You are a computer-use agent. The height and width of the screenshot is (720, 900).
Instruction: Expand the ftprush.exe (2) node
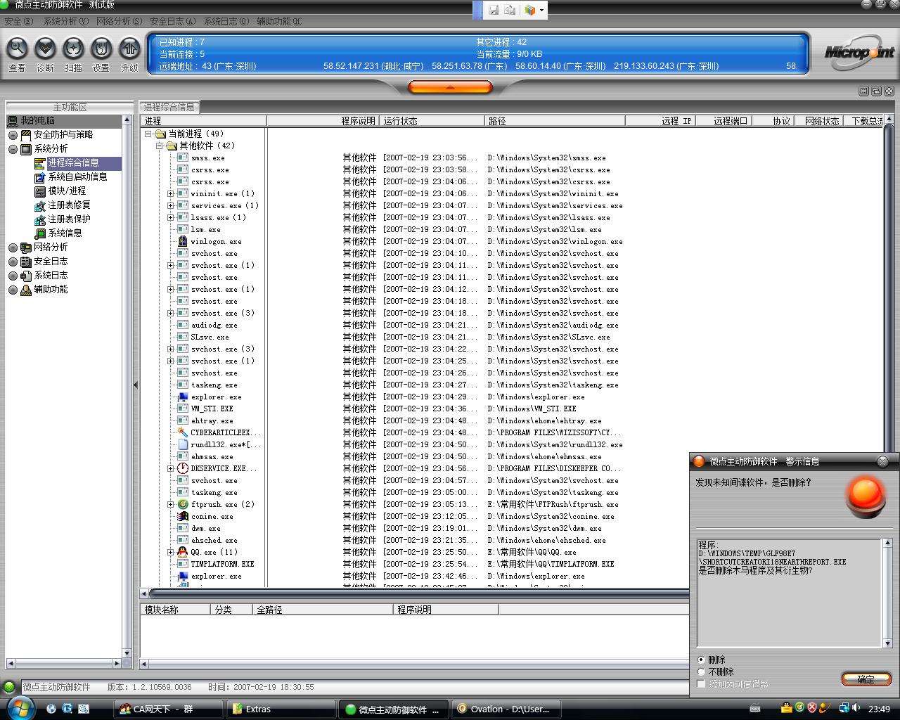[171, 504]
